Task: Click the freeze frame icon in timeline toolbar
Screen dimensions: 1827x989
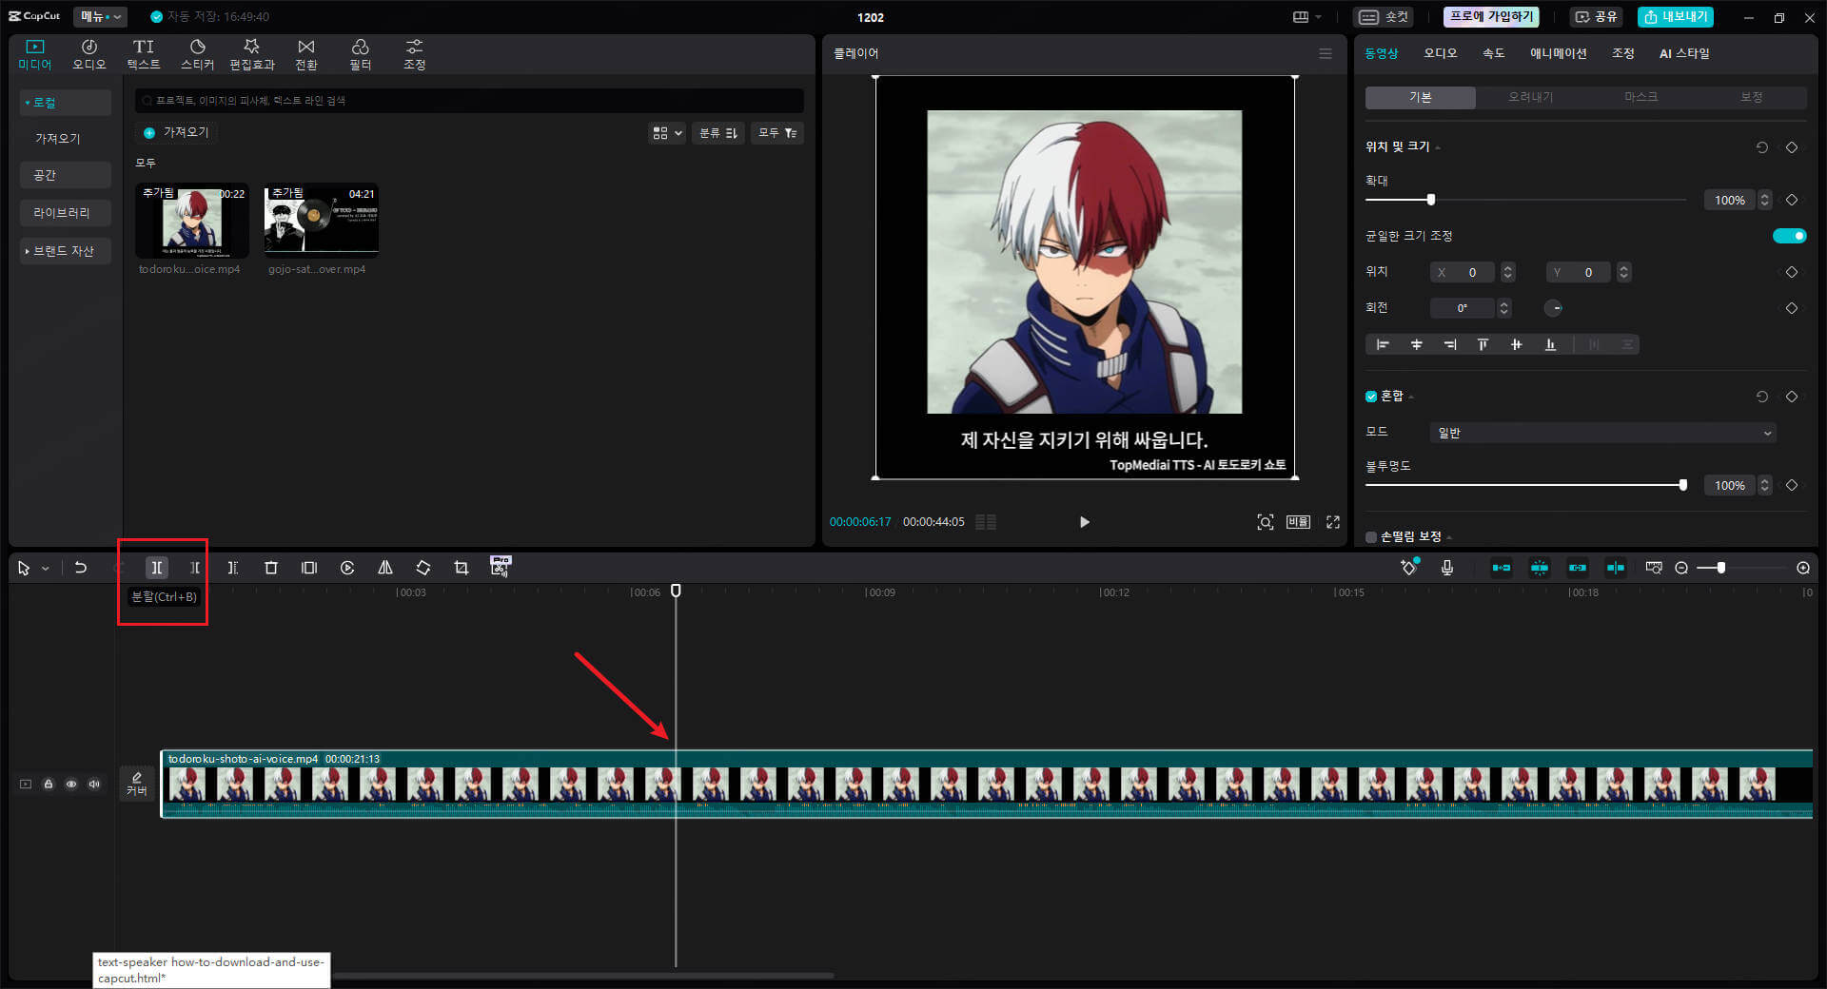Action: click(x=309, y=568)
